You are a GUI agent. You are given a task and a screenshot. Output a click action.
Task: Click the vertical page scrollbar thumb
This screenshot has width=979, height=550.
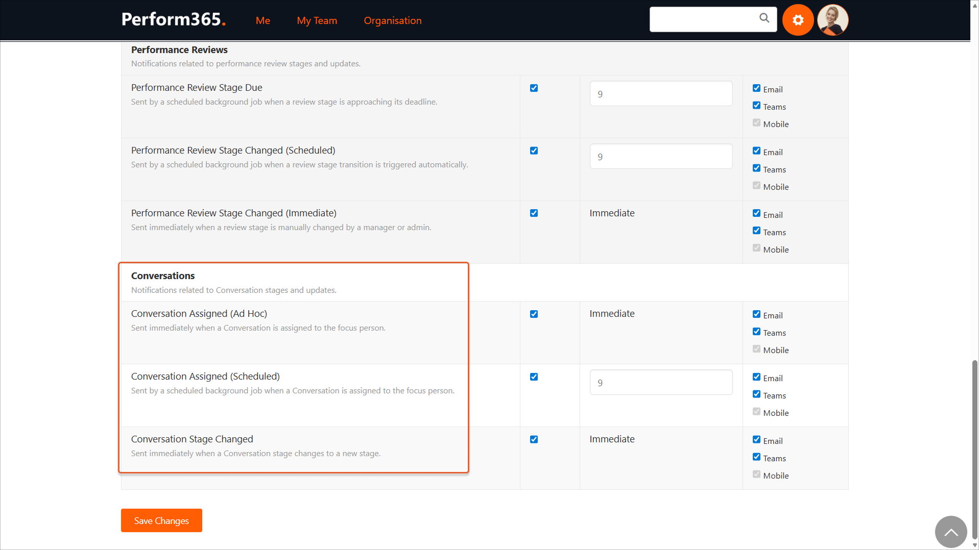coord(974,449)
